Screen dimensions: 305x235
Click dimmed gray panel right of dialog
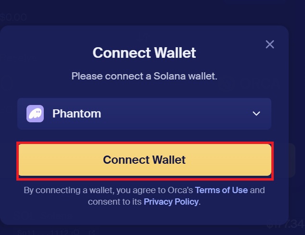(x=292, y=160)
